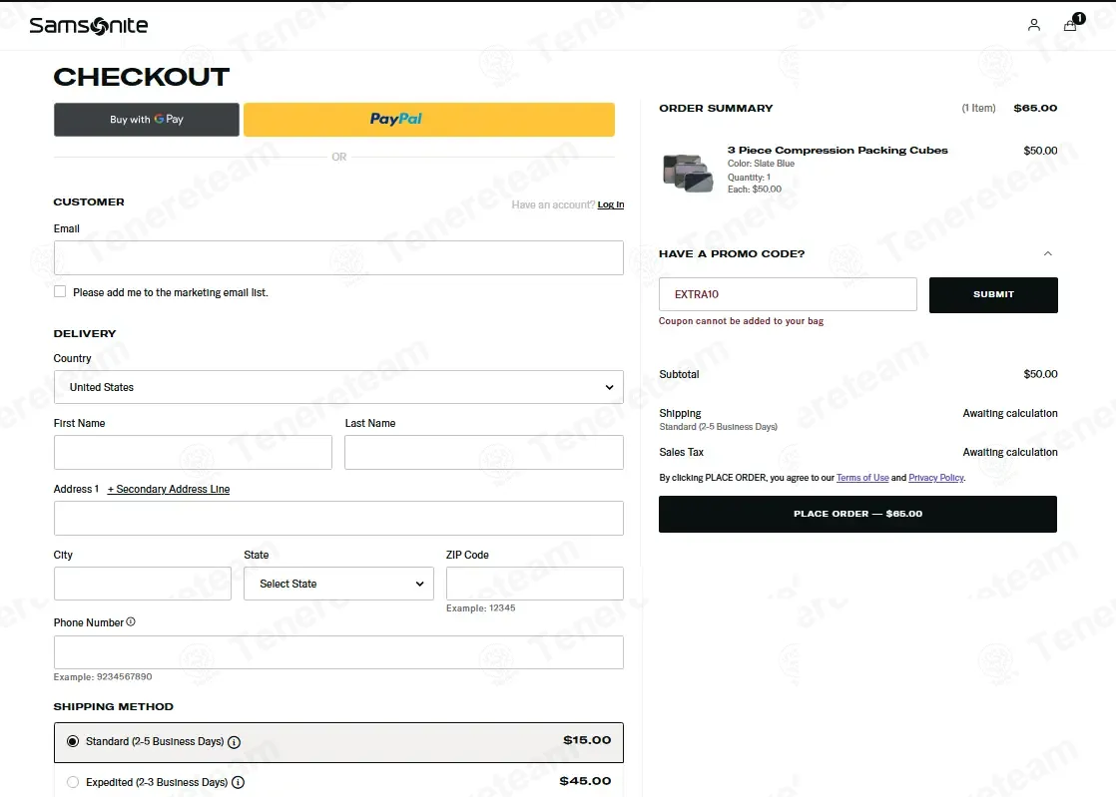Screen dimensions: 1116x797
Task: Add a Secondary Address Line
Action: [169, 489]
